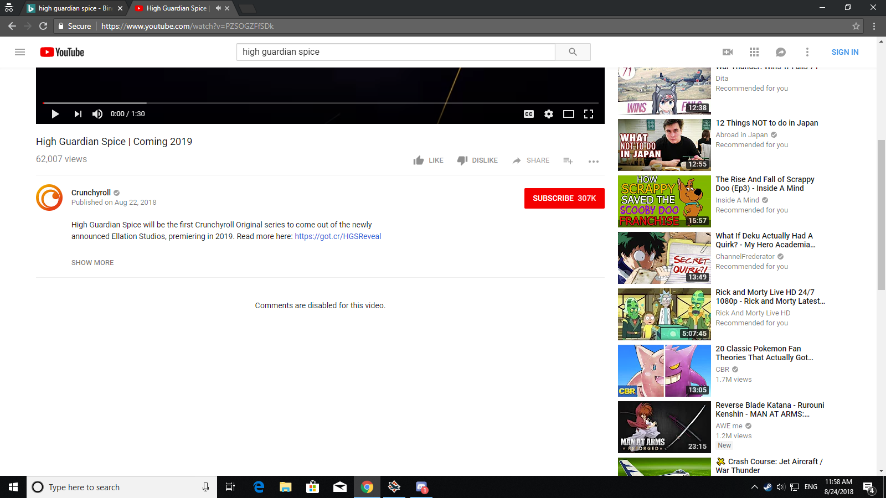Dislike the video with thumbs down

click(477, 160)
